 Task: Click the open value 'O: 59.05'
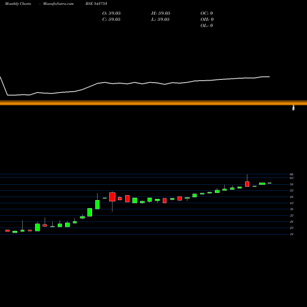pyautogui.click(x=111, y=13)
